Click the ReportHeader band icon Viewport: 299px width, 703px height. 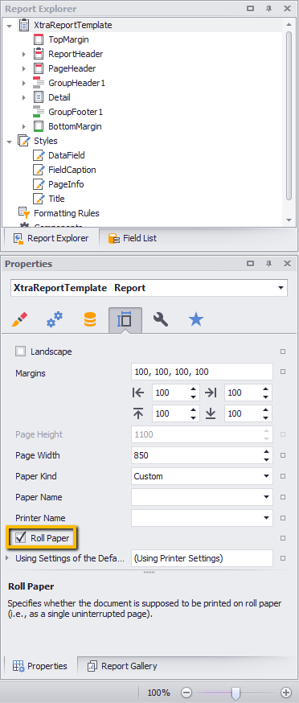click(39, 54)
